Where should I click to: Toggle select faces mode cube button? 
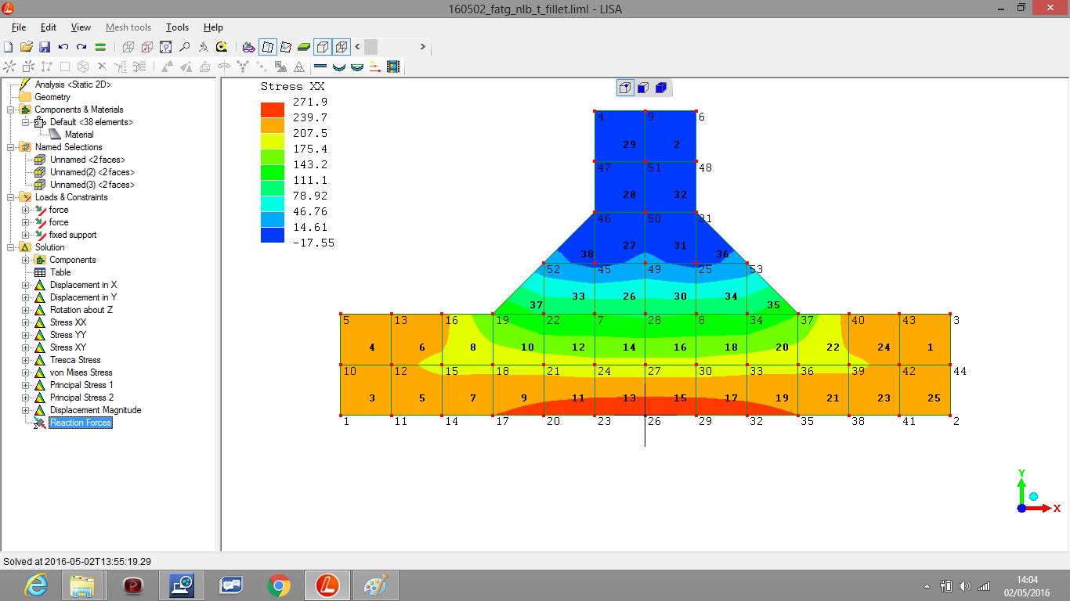(x=642, y=88)
